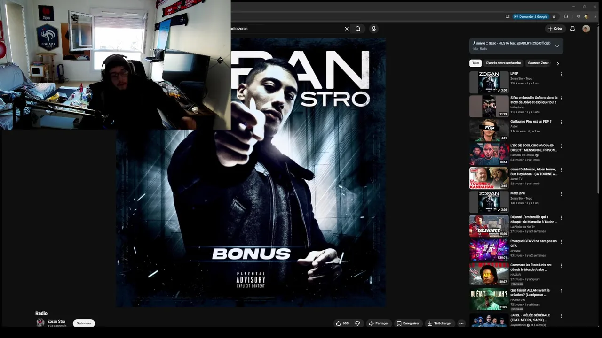
Task: Click 'La Pépite du Net Tv' channel name
Action: (x=523, y=227)
